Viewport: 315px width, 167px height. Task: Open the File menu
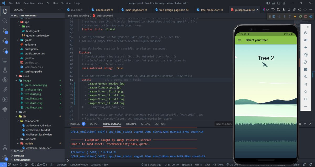(x=10, y=3)
